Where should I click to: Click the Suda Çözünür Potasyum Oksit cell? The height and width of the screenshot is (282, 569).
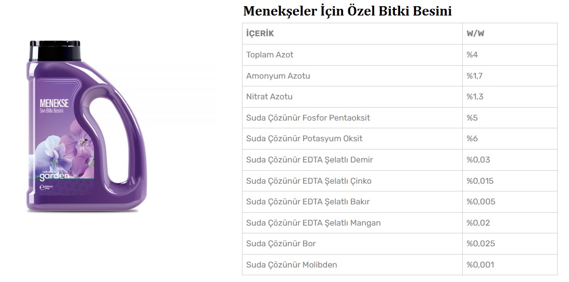click(x=352, y=139)
